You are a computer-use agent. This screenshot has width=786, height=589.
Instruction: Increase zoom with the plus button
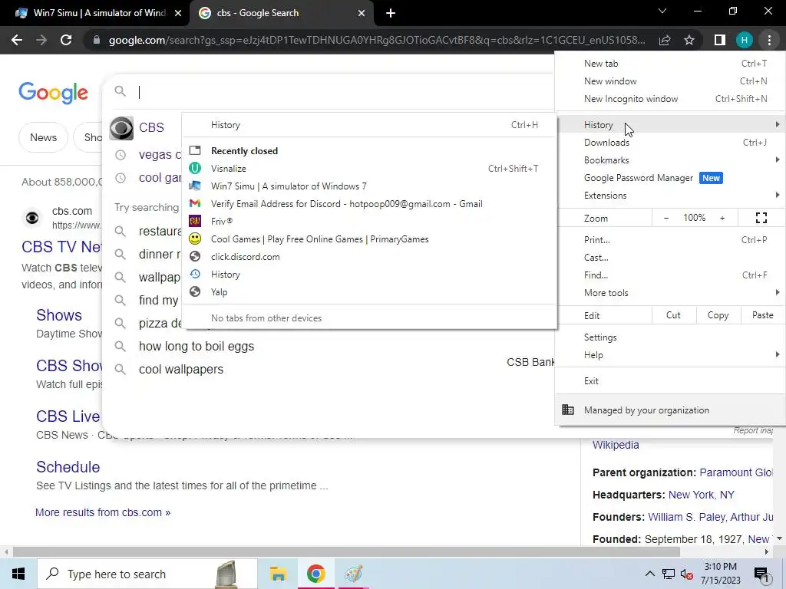[722, 218]
